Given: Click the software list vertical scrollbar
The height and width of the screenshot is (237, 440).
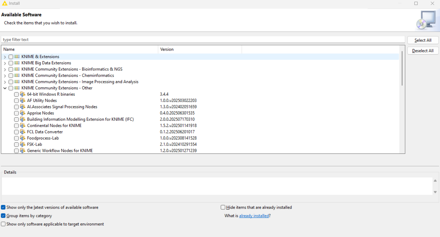Looking at the screenshot, I should coord(402,68).
